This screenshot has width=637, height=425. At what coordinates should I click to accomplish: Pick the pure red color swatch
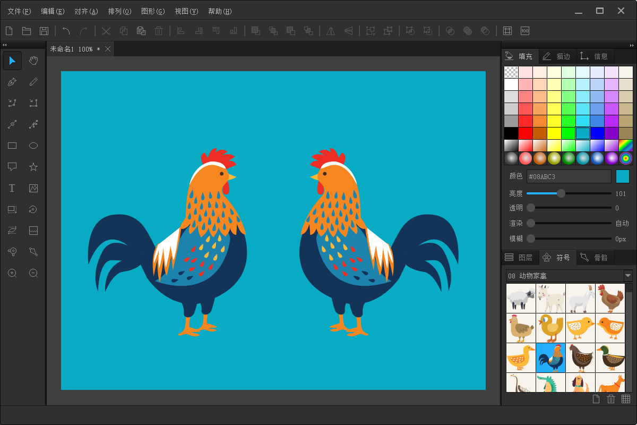[526, 133]
